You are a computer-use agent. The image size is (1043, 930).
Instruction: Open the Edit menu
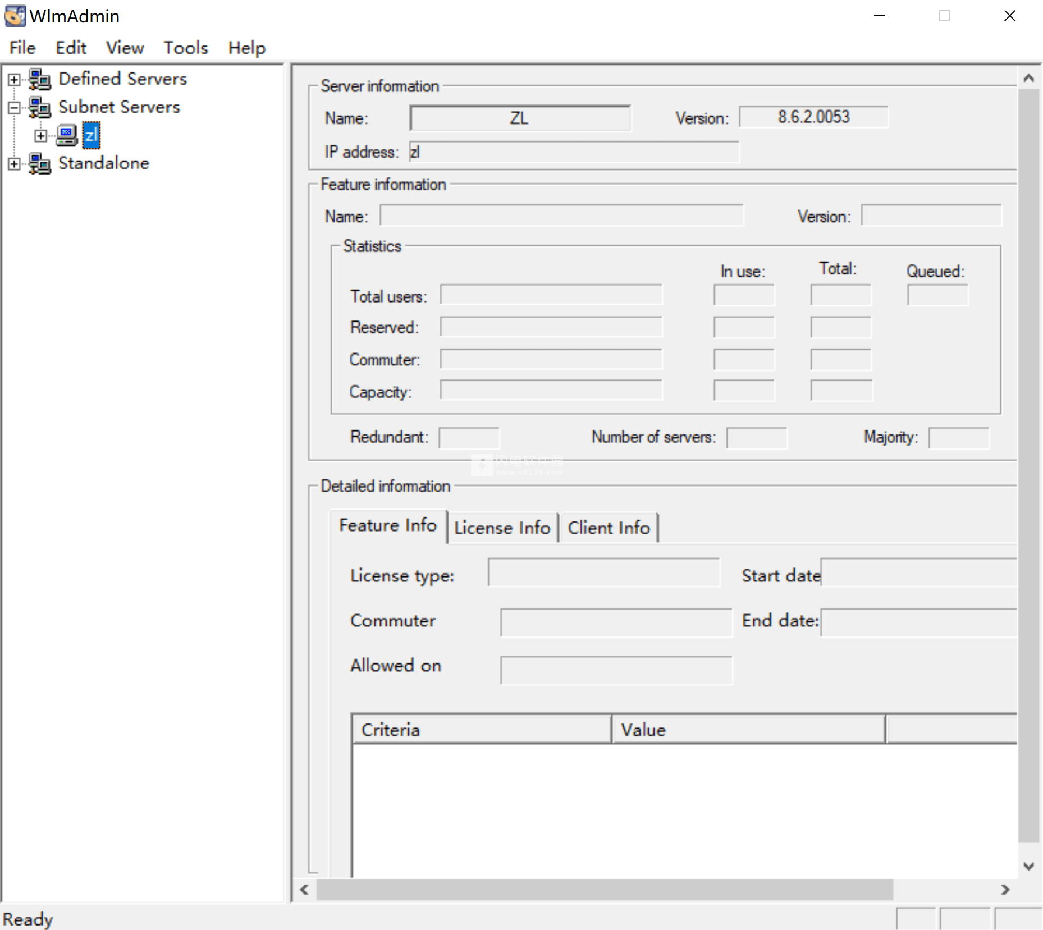coord(71,48)
